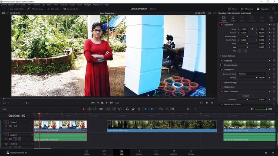278x156 pixels.
Task: Click the Zoom X value field
Action: point(244,29)
